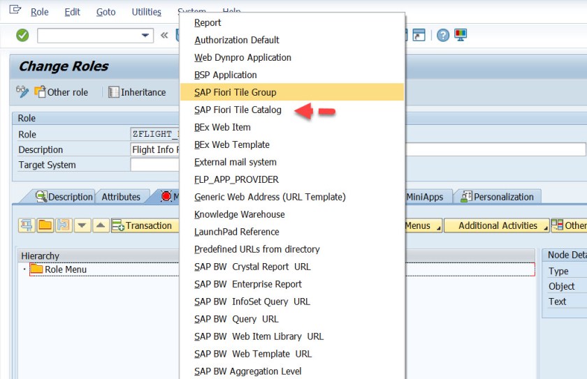Open the Utilities menu

coord(146,12)
